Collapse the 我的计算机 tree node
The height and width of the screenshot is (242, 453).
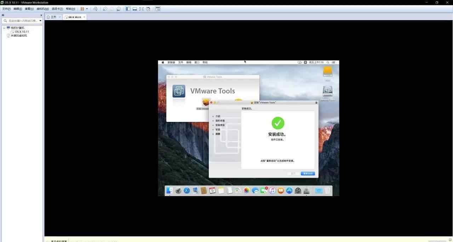point(4,28)
